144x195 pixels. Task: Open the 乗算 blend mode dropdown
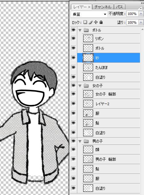click(x=89, y=14)
